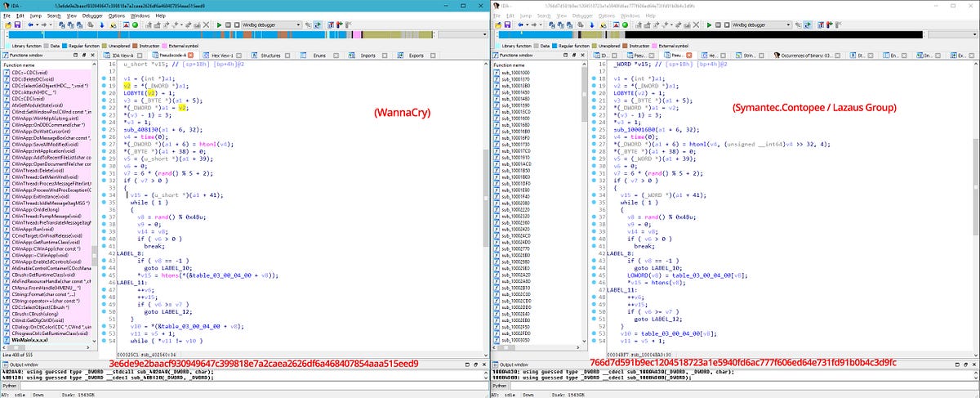Viewport: 980px width, 398px height.
Task: Open back-arrow history dropdown, left IDA toolbar
Action: [x=37, y=25]
